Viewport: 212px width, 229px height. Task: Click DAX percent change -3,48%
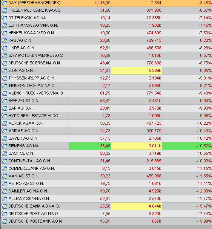tap(205, 3)
